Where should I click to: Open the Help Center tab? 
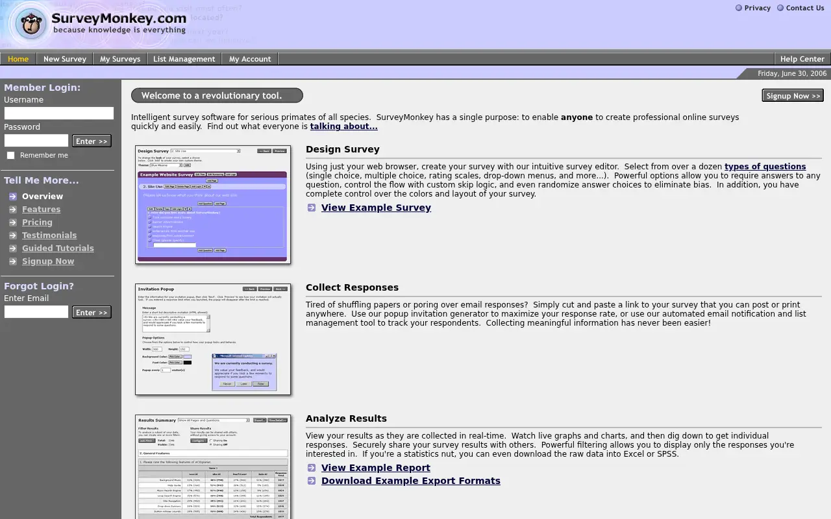pos(802,58)
